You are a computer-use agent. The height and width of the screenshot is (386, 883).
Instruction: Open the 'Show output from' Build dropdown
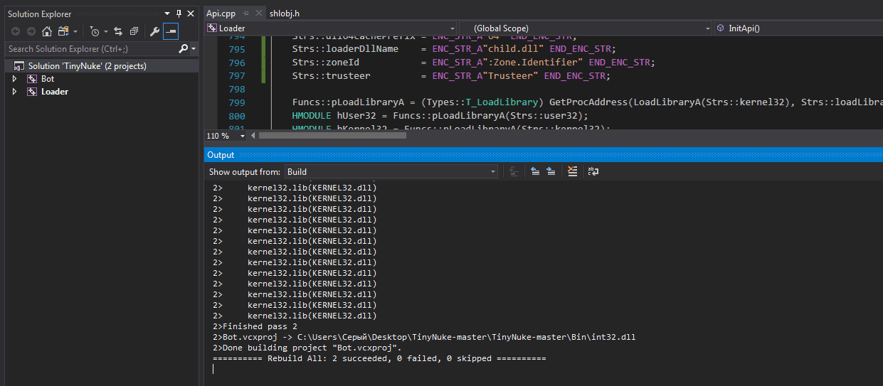coord(391,171)
